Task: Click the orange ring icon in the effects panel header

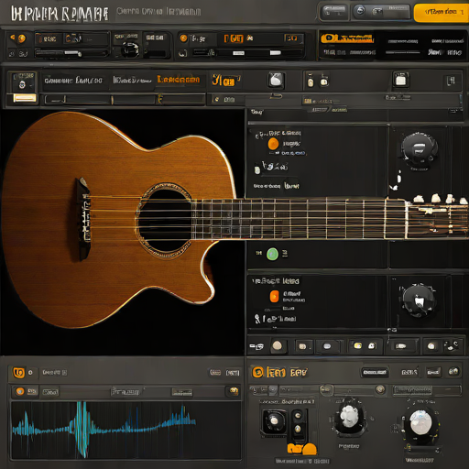Action: pyautogui.click(x=257, y=372)
